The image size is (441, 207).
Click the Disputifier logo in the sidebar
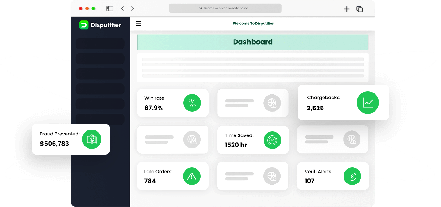click(100, 24)
